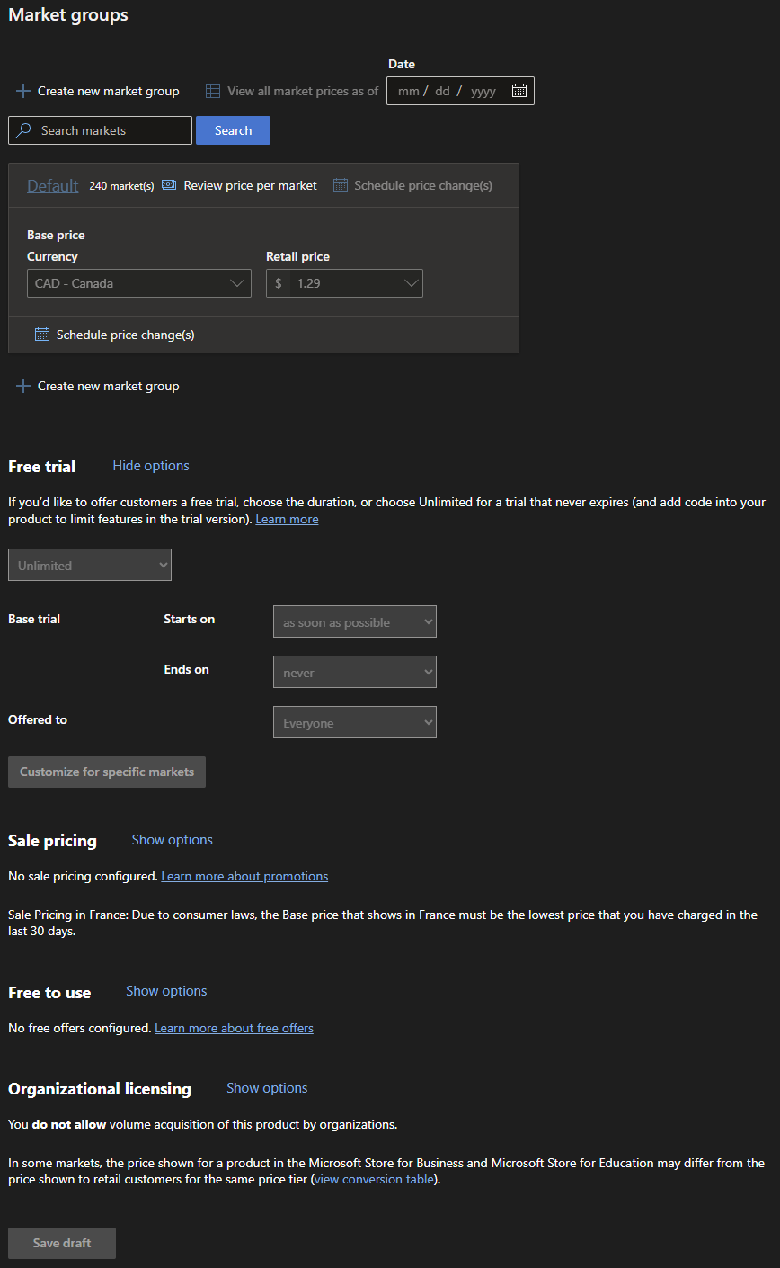
Task: Click the Base price label
Action: coord(56,235)
